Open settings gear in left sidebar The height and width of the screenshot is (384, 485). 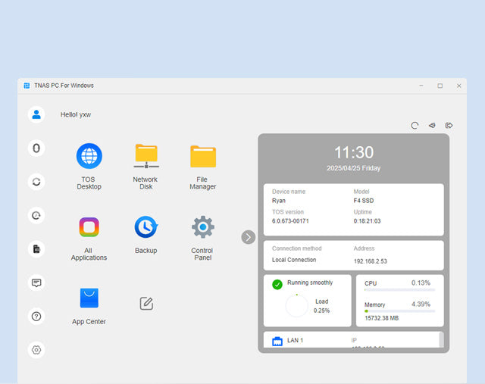pos(36,350)
